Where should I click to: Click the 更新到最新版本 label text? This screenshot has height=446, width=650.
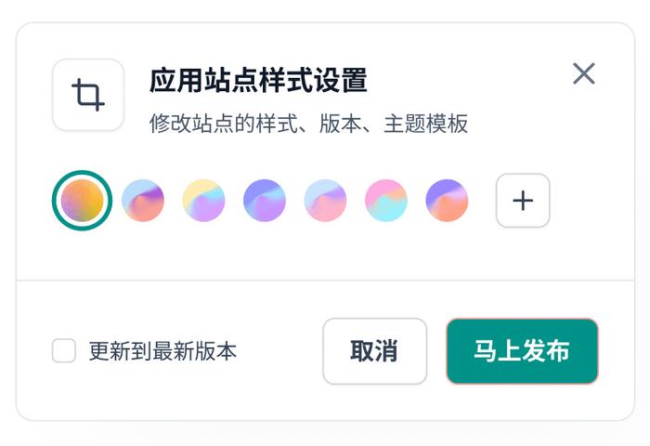point(162,351)
